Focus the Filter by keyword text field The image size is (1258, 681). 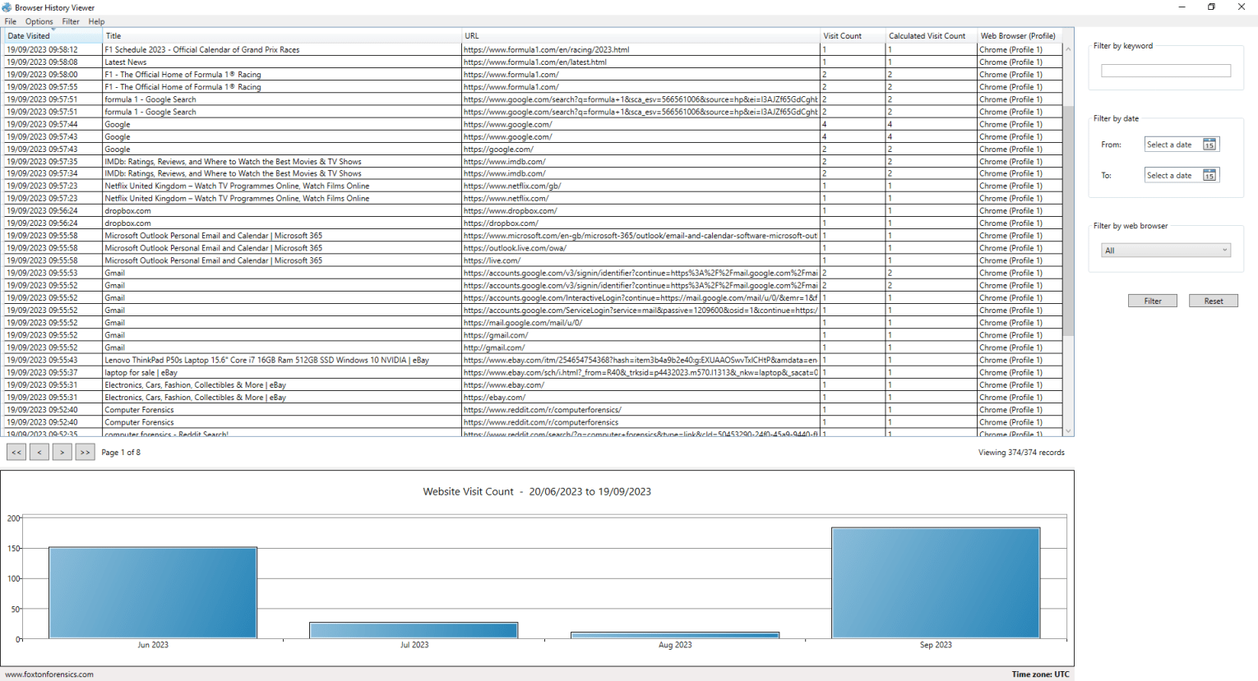tap(1165, 71)
